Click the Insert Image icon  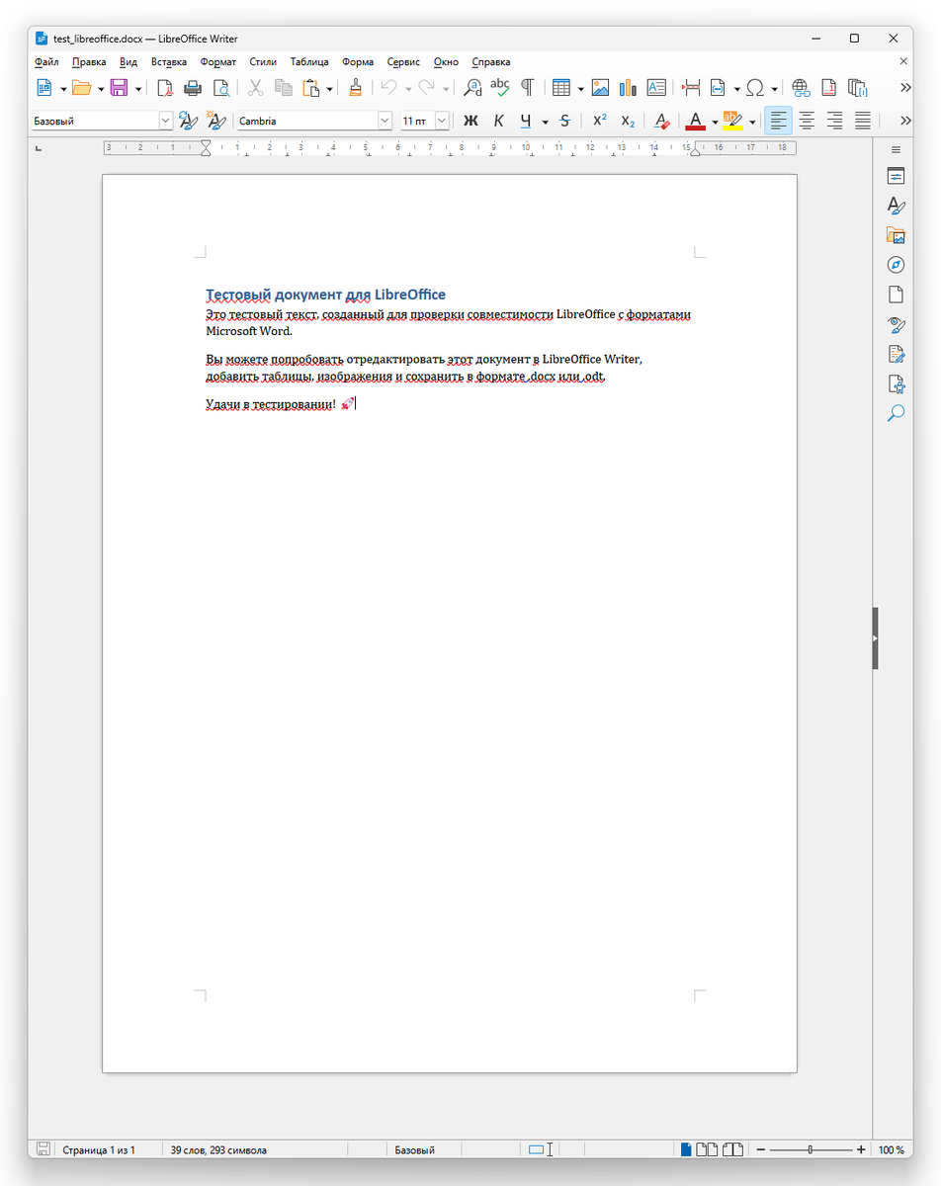coord(600,88)
